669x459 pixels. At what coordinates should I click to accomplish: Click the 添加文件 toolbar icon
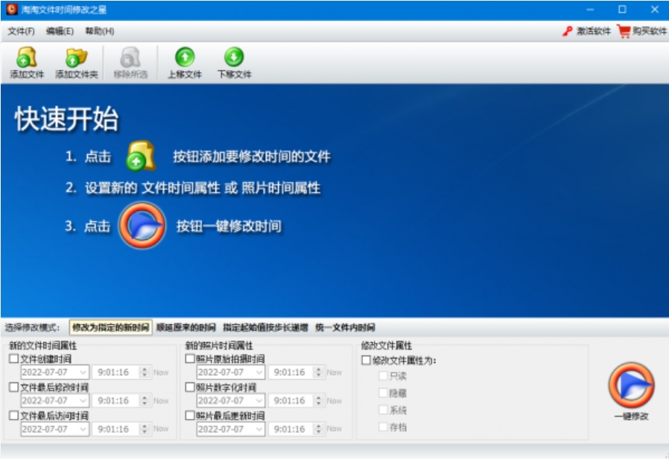27,57
